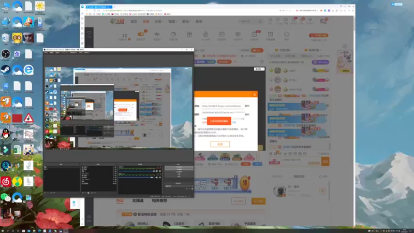This screenshot has width=414, height=233.
Task: Switch to the 相关推荐 tab
Action: coord(159,200)
